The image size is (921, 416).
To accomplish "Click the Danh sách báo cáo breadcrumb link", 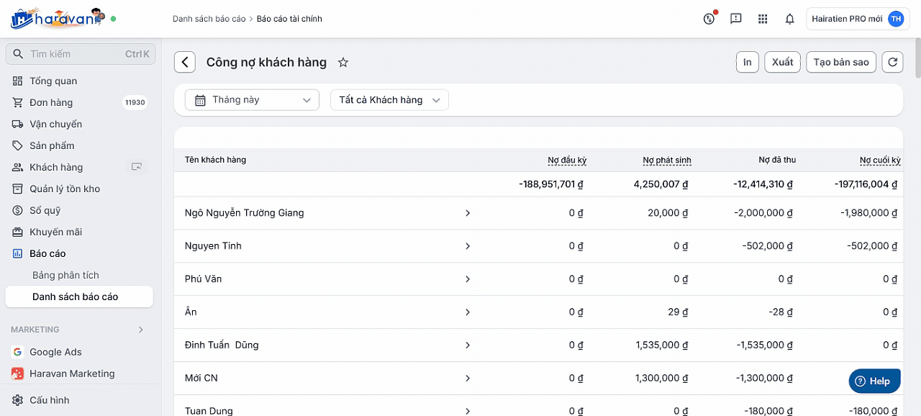I will point(209,19).
